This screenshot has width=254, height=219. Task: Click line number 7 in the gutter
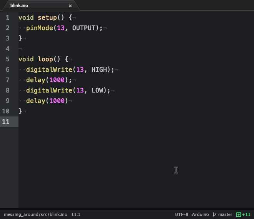[8, 80]
